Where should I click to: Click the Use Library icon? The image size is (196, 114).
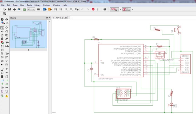pyautogui.click(x=38, y=9)
